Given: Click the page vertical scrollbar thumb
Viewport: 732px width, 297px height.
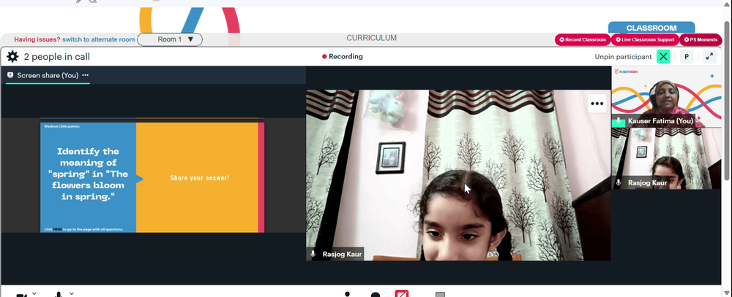Looking at the screenshot, I should (x=728, y=100).
